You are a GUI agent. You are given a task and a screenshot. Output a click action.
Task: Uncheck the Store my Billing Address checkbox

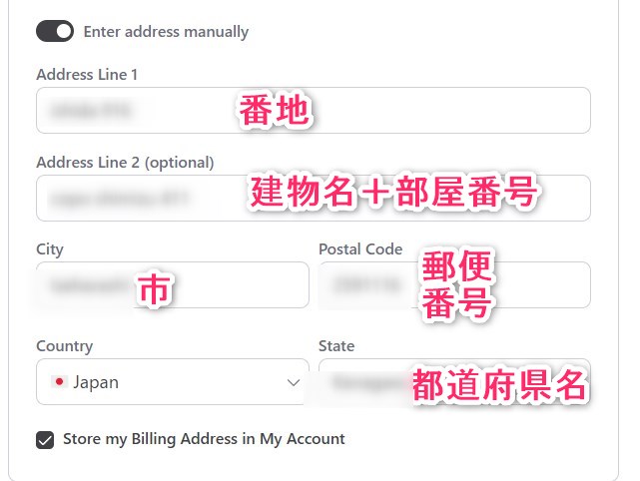click(x=45, y=439)
